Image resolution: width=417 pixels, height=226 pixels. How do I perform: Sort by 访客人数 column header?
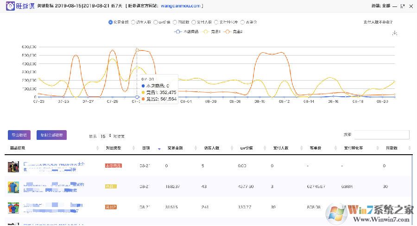click(x=211, y=148)
